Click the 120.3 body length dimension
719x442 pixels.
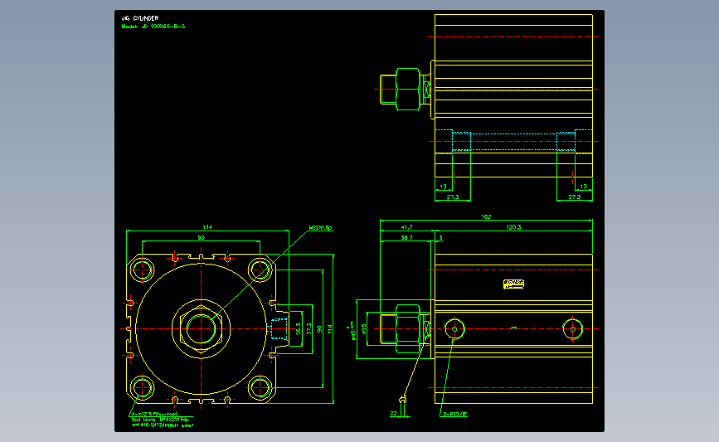coord(513,227)
